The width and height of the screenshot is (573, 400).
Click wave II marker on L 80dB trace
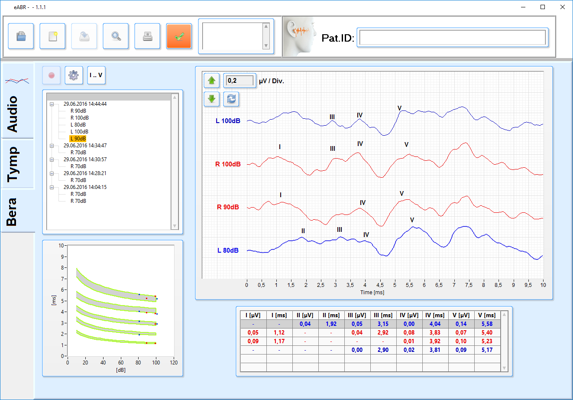pyautogui.click(x=303, y=231)
